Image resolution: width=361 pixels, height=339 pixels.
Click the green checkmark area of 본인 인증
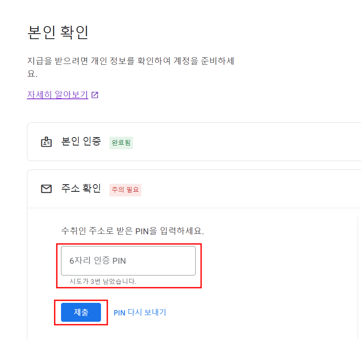121,143
